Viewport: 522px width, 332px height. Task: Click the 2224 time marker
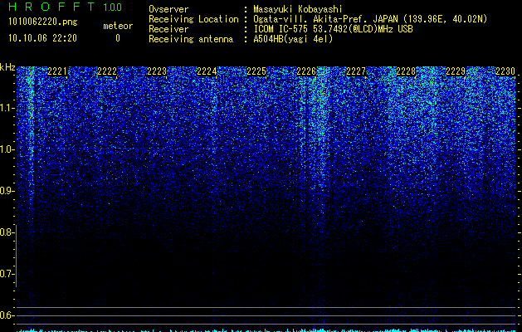[x=207, y=71]
